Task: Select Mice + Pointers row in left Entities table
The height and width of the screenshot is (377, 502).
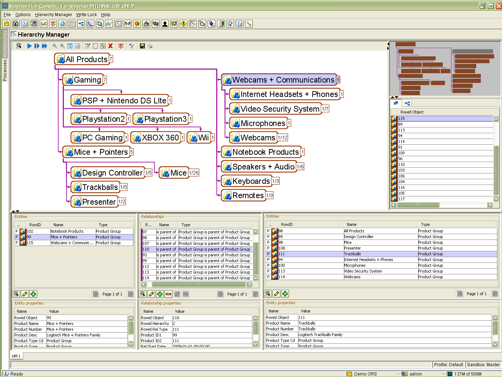Action: click(74, 237)
